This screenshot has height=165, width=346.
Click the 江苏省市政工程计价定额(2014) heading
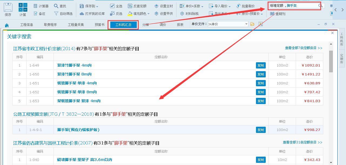44,49
